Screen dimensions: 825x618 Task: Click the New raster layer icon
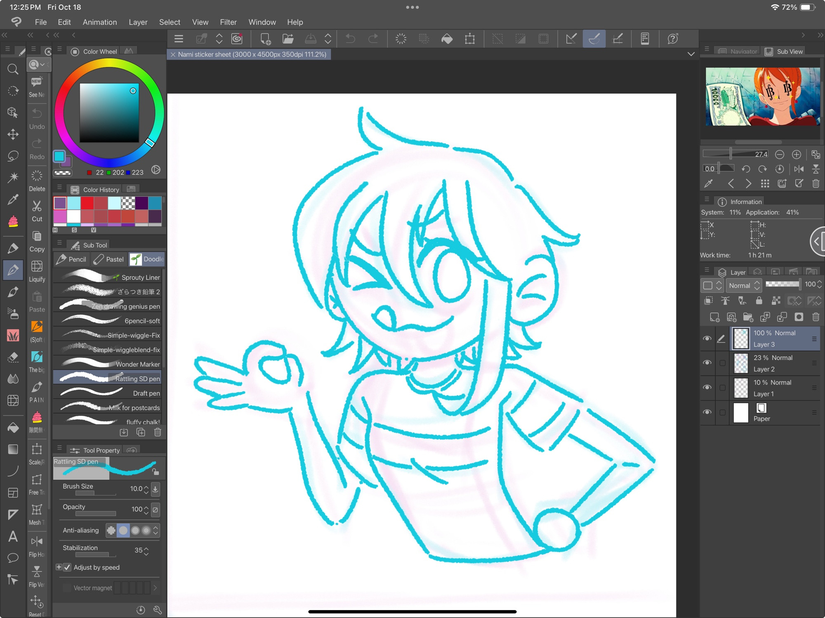pyautogui.click(x=714, y=317)
